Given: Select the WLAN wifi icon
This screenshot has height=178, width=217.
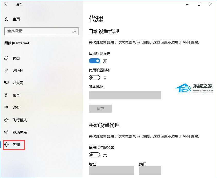Looking at the screenshot, I should point(6,71).
